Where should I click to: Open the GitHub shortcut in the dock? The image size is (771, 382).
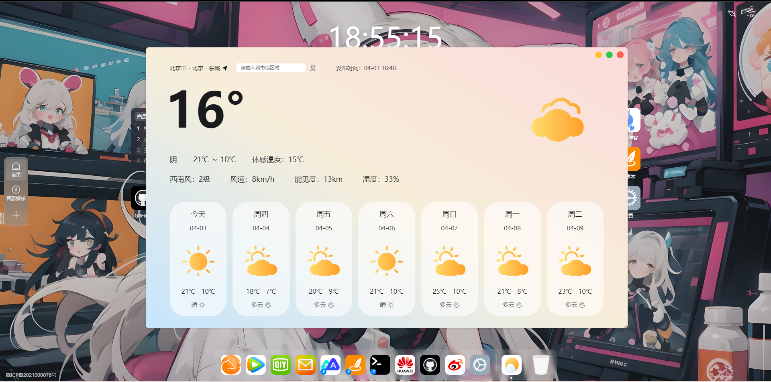(430, 365)
